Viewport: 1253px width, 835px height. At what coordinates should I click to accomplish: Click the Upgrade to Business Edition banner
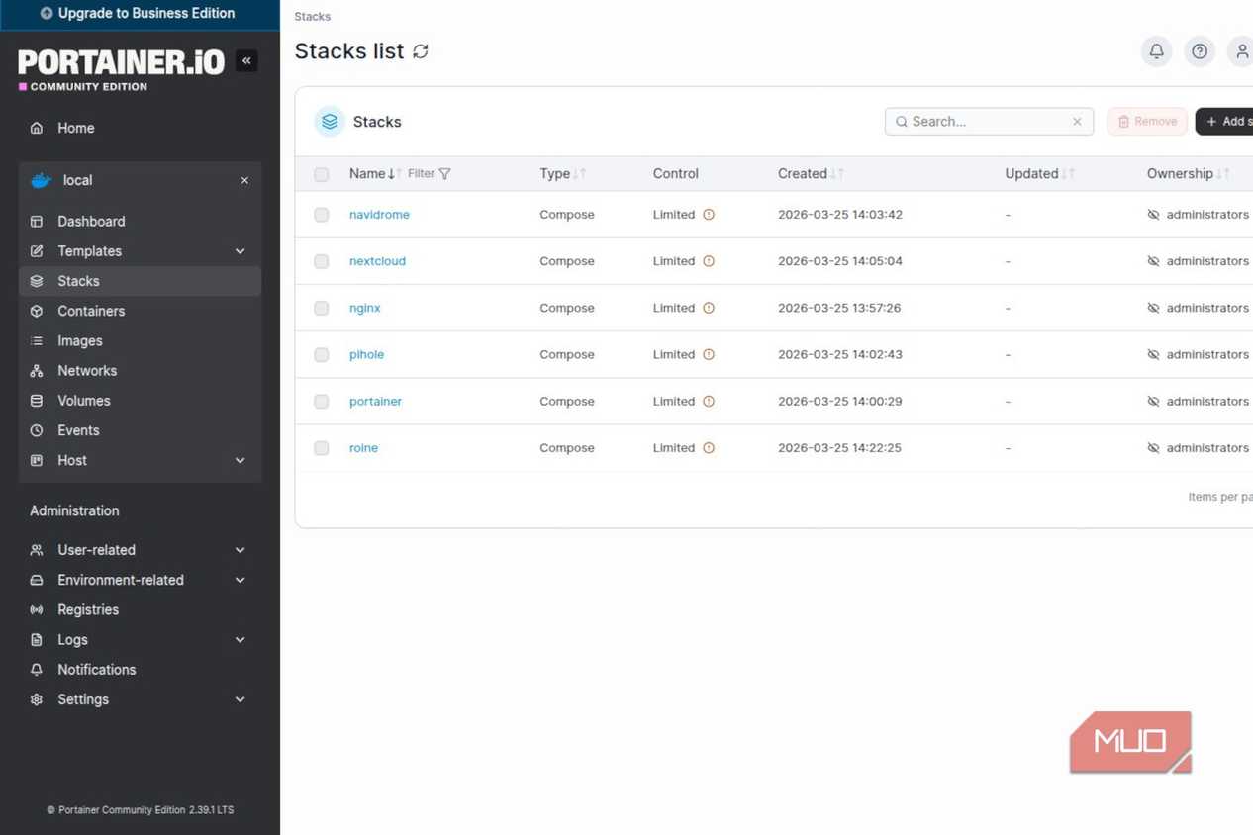[x=140, y=15]
